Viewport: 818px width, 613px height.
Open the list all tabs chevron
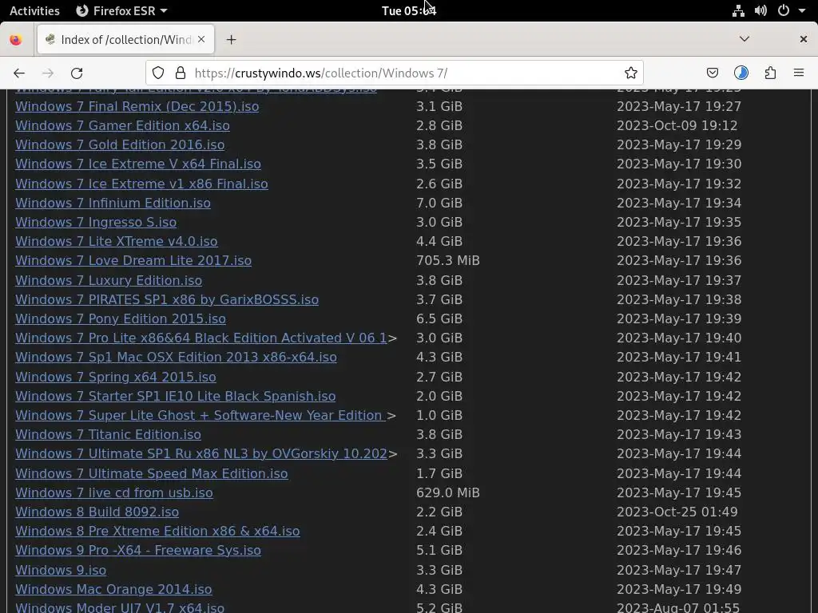click(x=745, y=39)
